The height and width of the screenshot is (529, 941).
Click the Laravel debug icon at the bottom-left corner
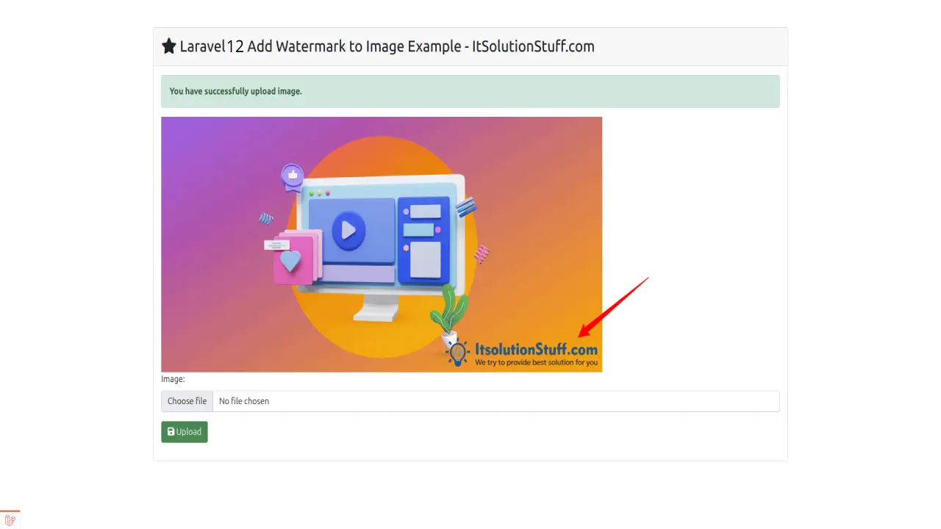tap(10, 519)
